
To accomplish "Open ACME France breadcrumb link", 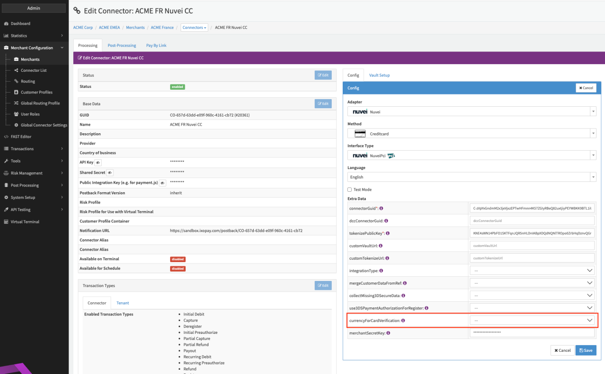I will click(162, 27).
